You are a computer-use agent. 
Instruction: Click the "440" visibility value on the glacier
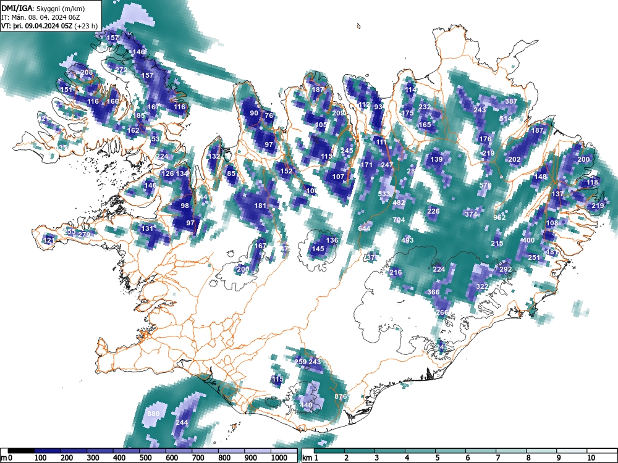tap(307, 405)
